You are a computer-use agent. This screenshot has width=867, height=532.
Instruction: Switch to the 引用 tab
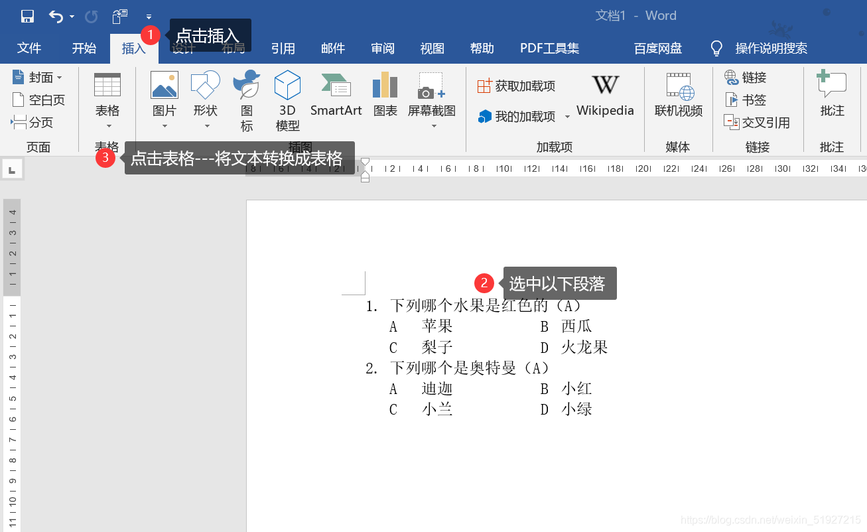pos(283,48)
